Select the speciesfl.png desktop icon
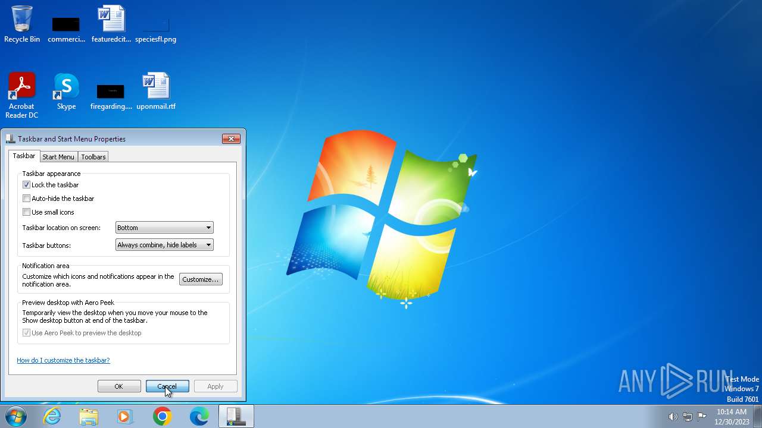 (x=155, y=29)
